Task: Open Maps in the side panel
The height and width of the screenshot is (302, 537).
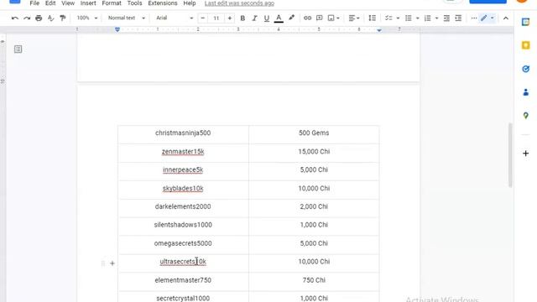Action: coord(525,116)
